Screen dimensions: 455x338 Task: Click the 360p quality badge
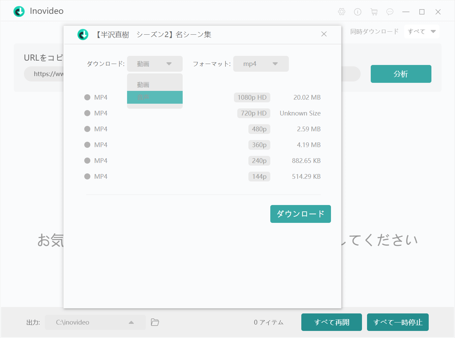click(259, 145)
